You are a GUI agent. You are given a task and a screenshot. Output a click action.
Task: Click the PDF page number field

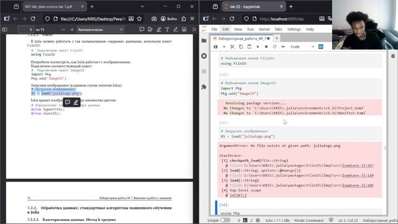pos(25,30)
